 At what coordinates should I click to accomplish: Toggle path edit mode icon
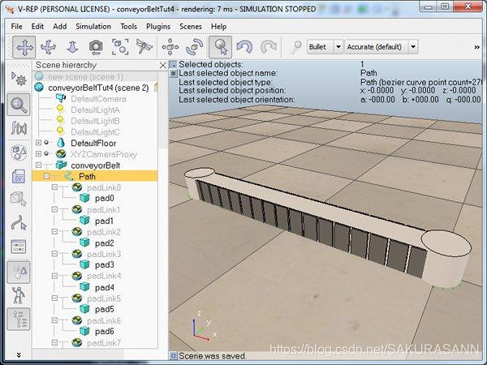click(19, 223)
